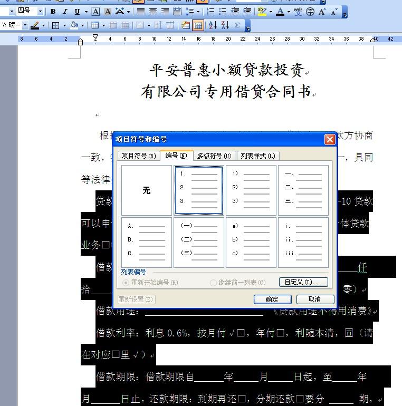Screen dimensions: 402x406
Task: Right-align the paragraph
Action: tap(165, 12)
